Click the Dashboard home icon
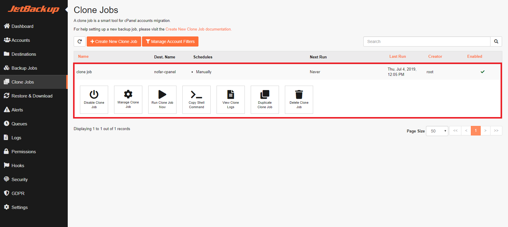508x227 pixels. click(7, 26)
